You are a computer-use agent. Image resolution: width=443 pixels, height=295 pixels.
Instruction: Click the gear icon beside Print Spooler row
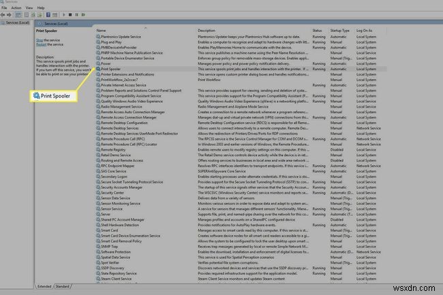(98, 69)
